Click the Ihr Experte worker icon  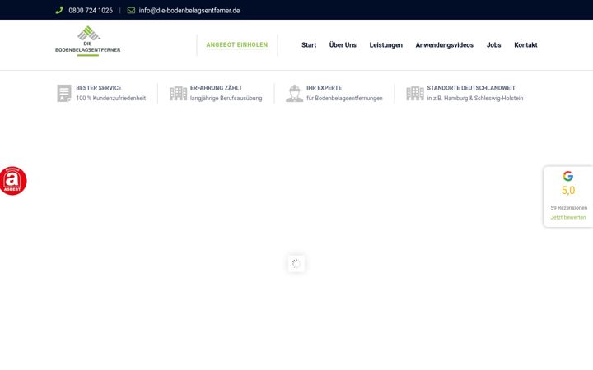coord(294,93)
